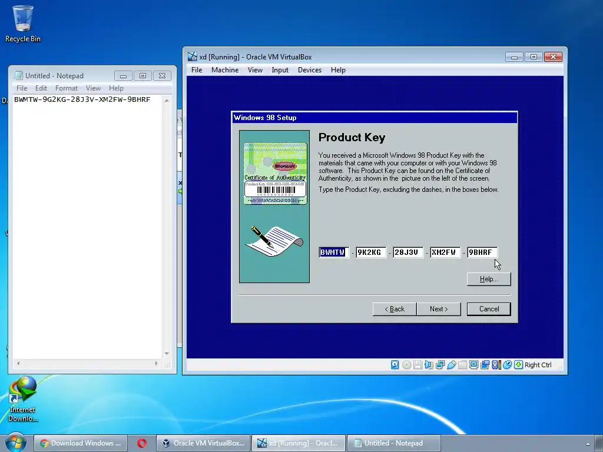
Task: Open Notepad Help menu
Action: pos(116,88)
